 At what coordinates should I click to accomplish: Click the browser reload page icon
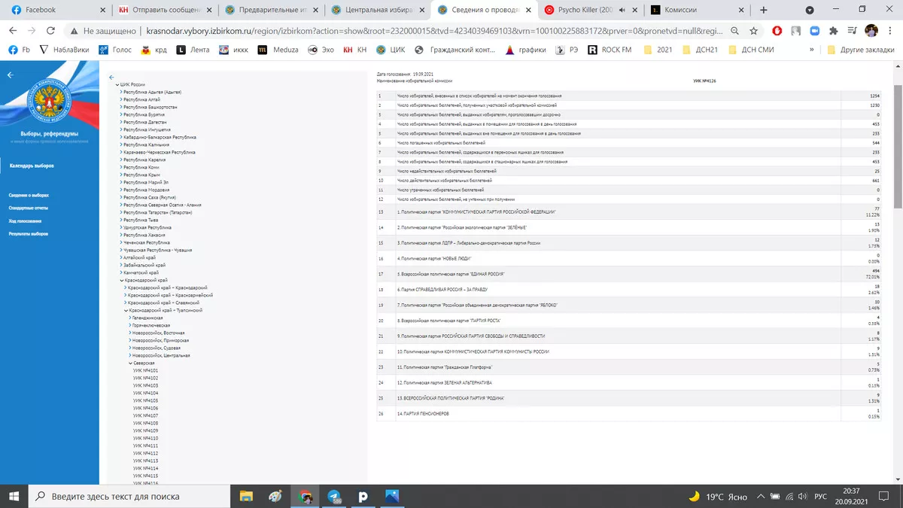coord(51,31)
